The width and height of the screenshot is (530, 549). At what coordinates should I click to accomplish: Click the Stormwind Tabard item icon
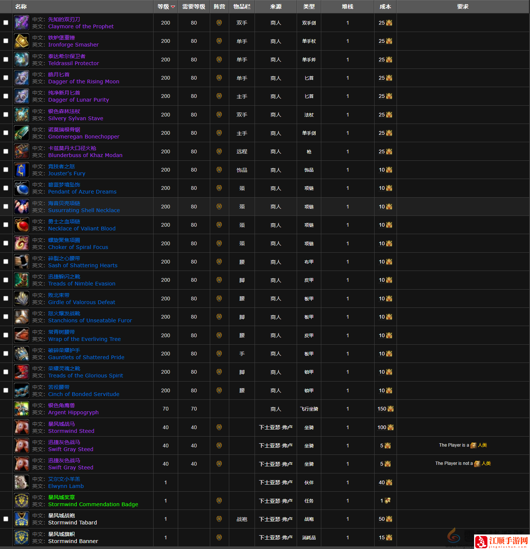point(22,519)
